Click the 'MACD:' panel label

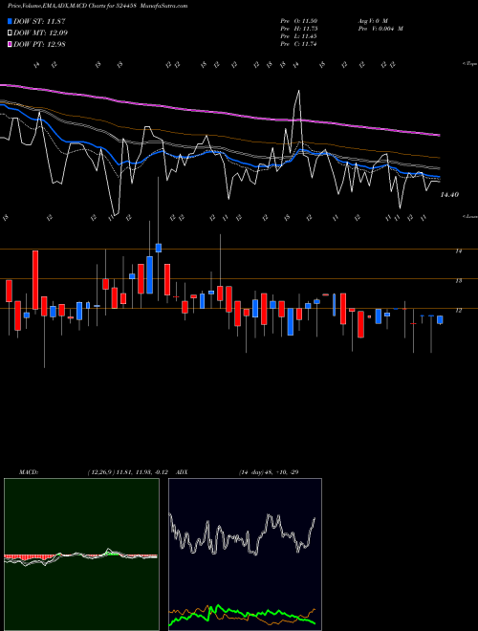point(28,472)
